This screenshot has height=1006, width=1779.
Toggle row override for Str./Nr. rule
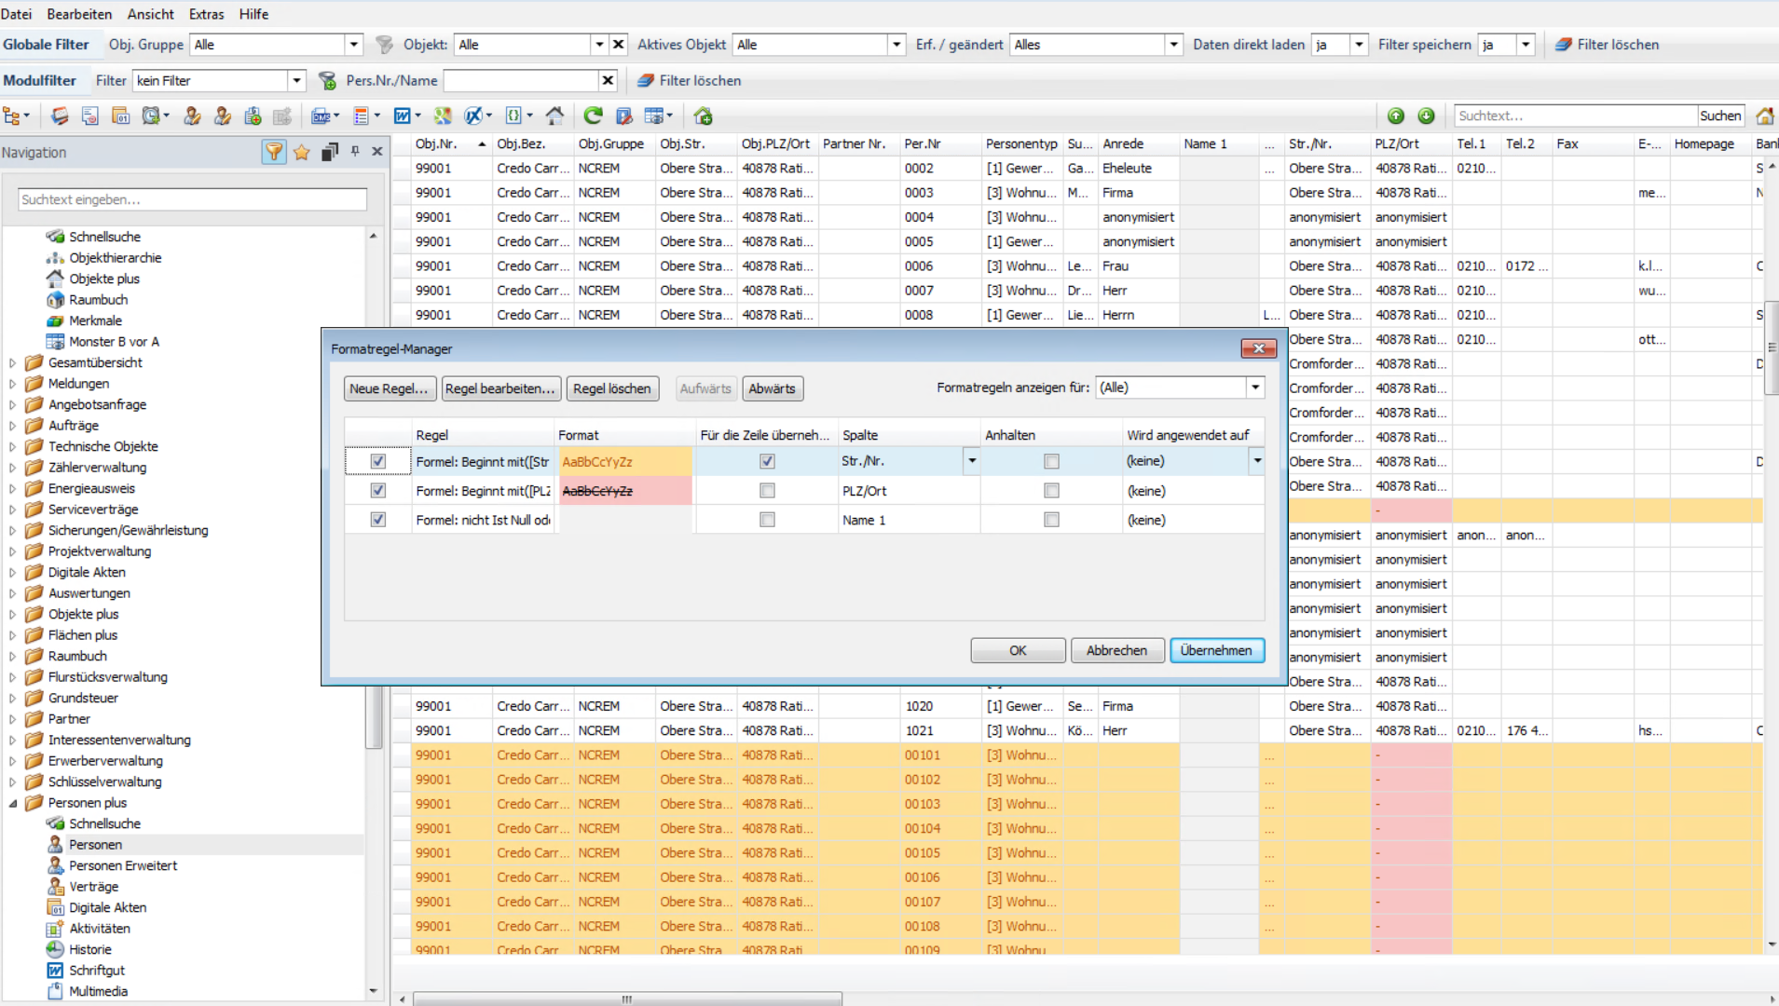(x=767, y=461)
